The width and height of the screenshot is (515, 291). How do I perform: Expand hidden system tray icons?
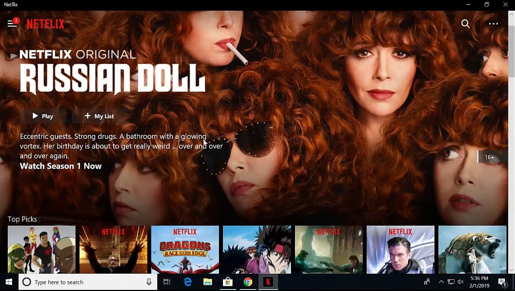coord(441,282)
